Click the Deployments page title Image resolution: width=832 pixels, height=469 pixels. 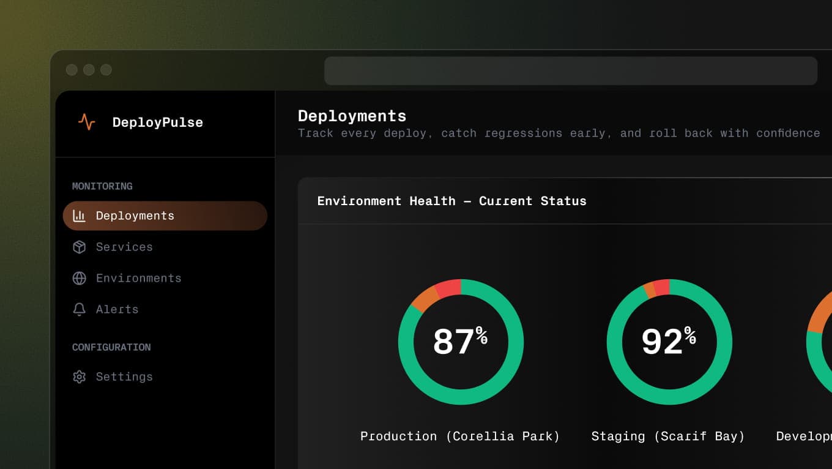coord(352,116)
